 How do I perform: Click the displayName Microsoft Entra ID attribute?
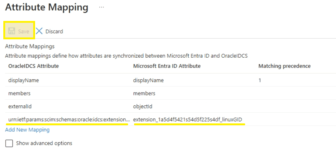(x=148, y=80)
